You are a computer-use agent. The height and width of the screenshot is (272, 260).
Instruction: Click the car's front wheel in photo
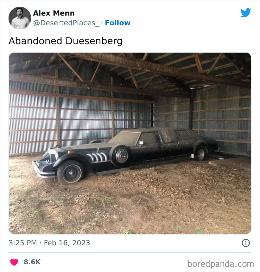(x=71, y=172)
